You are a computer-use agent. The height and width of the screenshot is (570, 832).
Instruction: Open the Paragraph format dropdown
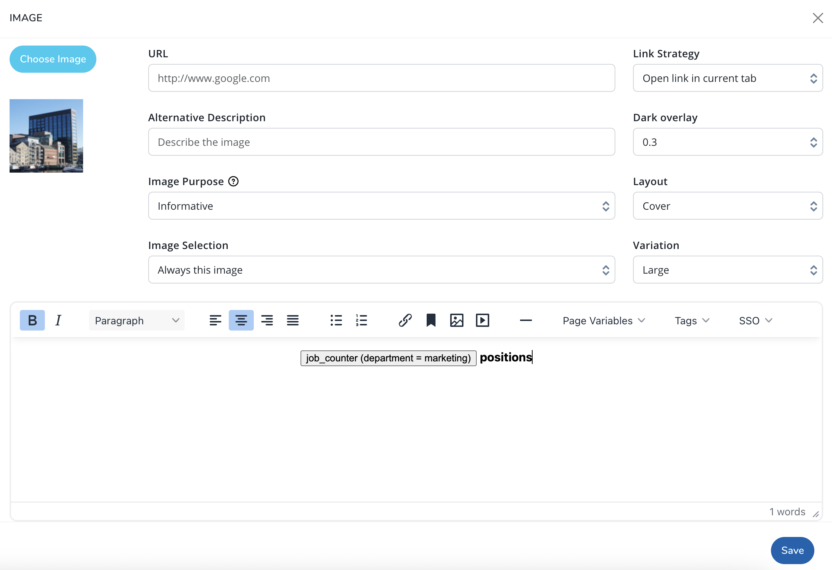tap(136, 320)
